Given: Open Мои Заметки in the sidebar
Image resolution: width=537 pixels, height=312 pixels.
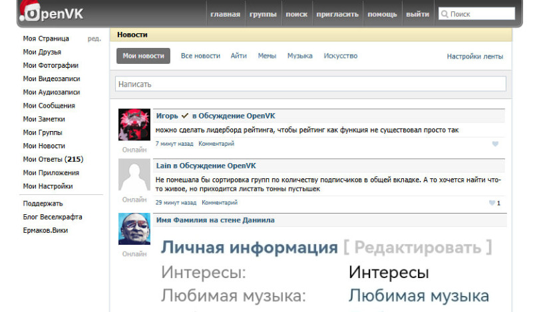Looking at the screenshot, I should (x=44, y=119).
